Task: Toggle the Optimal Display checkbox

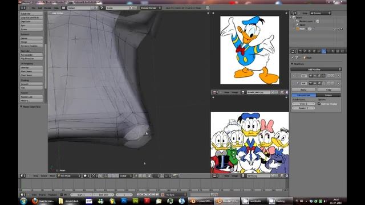Action: (319, 104)
